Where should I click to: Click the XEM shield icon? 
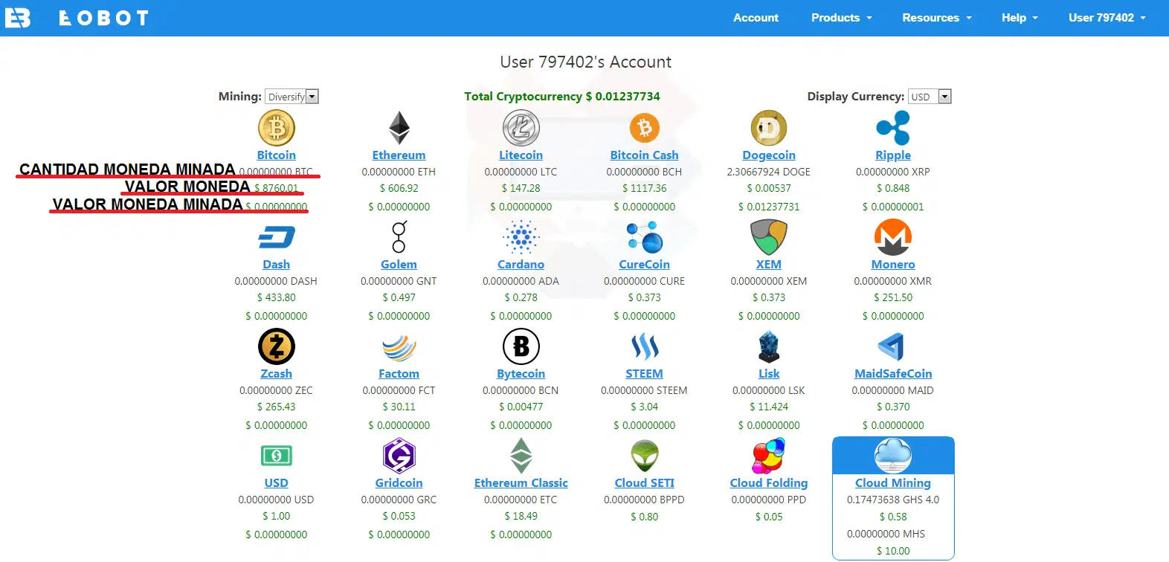pos(769,237)
